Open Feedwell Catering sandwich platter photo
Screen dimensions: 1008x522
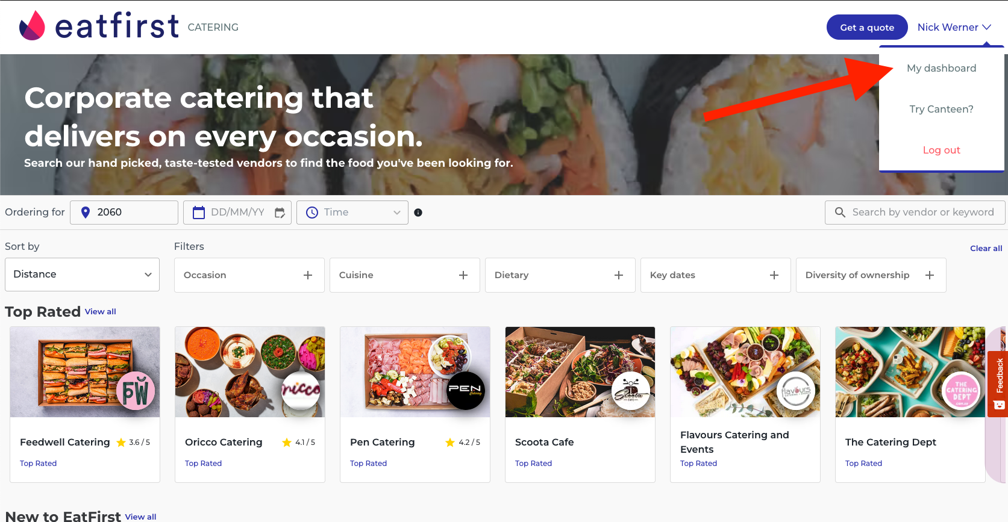(x=85, y=372)
